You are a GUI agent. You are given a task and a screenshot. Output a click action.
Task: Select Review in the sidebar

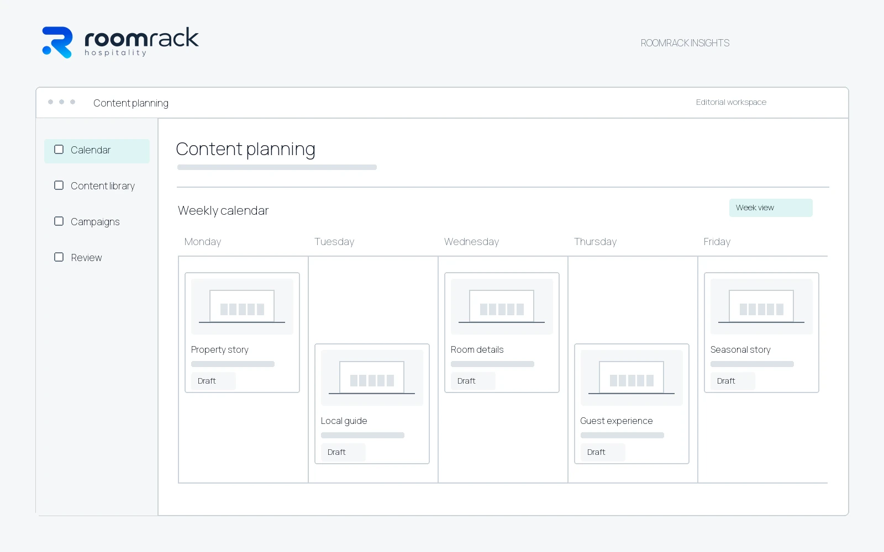(x=97, y=258)
